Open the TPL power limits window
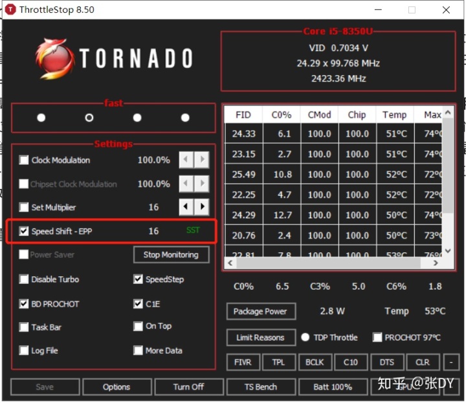 coord(279,362)
